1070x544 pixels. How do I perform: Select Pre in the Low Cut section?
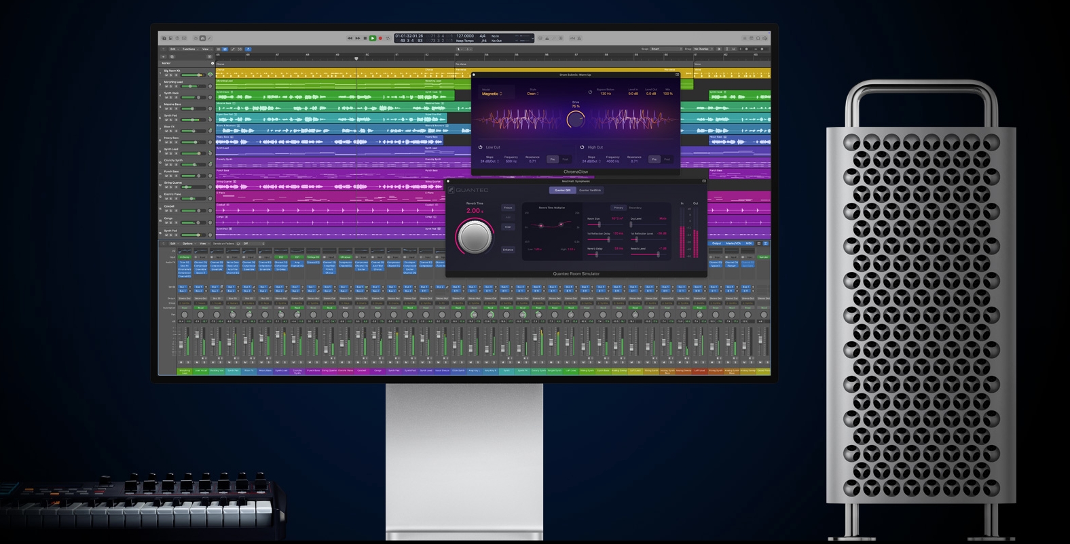tap(553, 159)
